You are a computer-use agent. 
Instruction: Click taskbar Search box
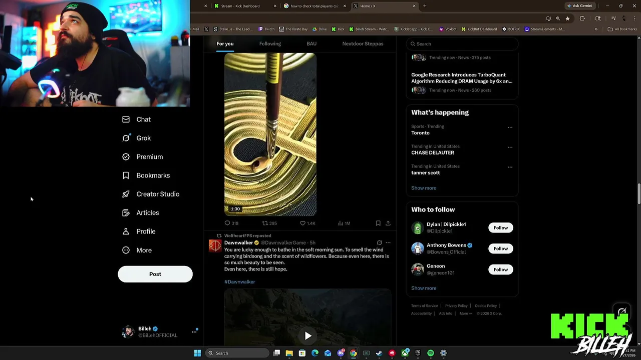237,353
